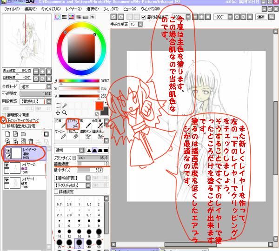Choose the zoom magnifier tool
The image size is (279, 251).
pos(65,112)
